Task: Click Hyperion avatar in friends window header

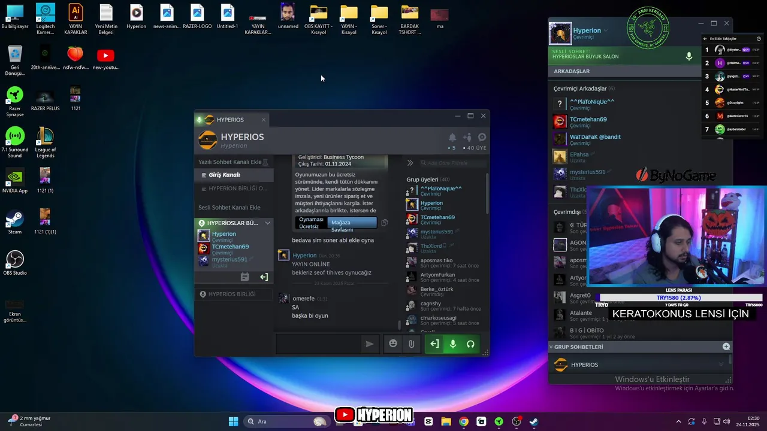Action: (x=560, y=34)
